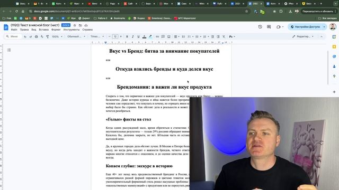The image size is (339, 190).
Task: Click the plus add-ons icon in side panel
Action: (334, 92)
